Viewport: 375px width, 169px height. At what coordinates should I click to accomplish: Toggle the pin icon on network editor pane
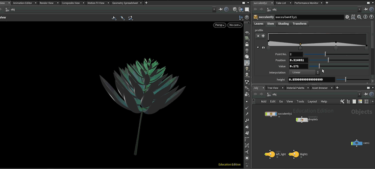[x=366, y=94]
